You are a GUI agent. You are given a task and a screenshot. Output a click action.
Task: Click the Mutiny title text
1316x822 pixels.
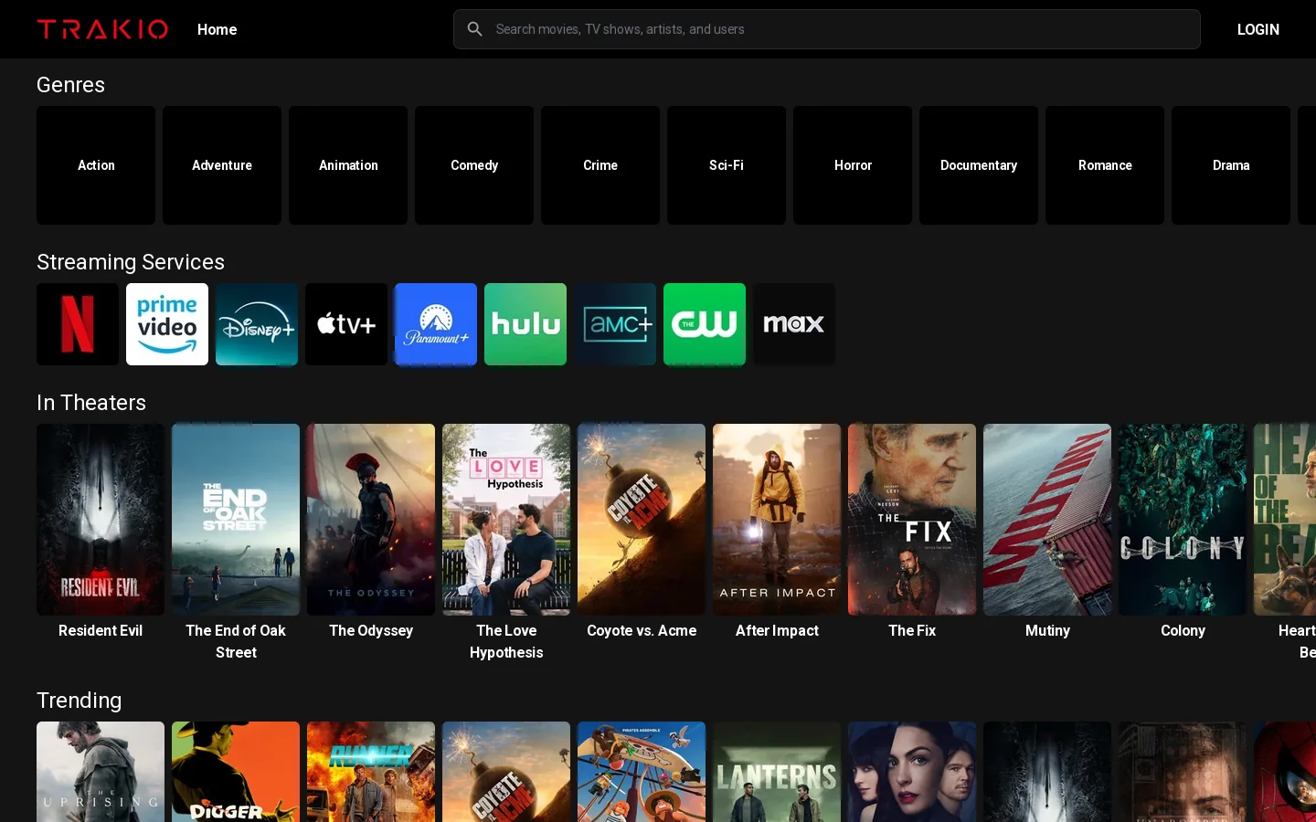(1047, 630)
